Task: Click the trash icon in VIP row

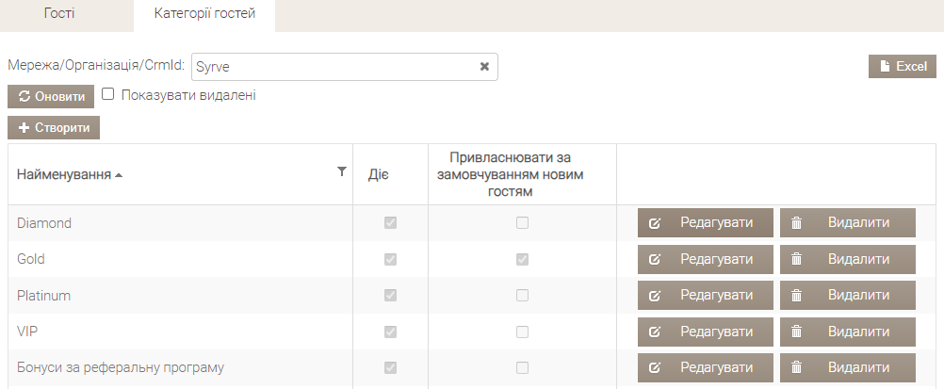Action: (x=796, y=332)
